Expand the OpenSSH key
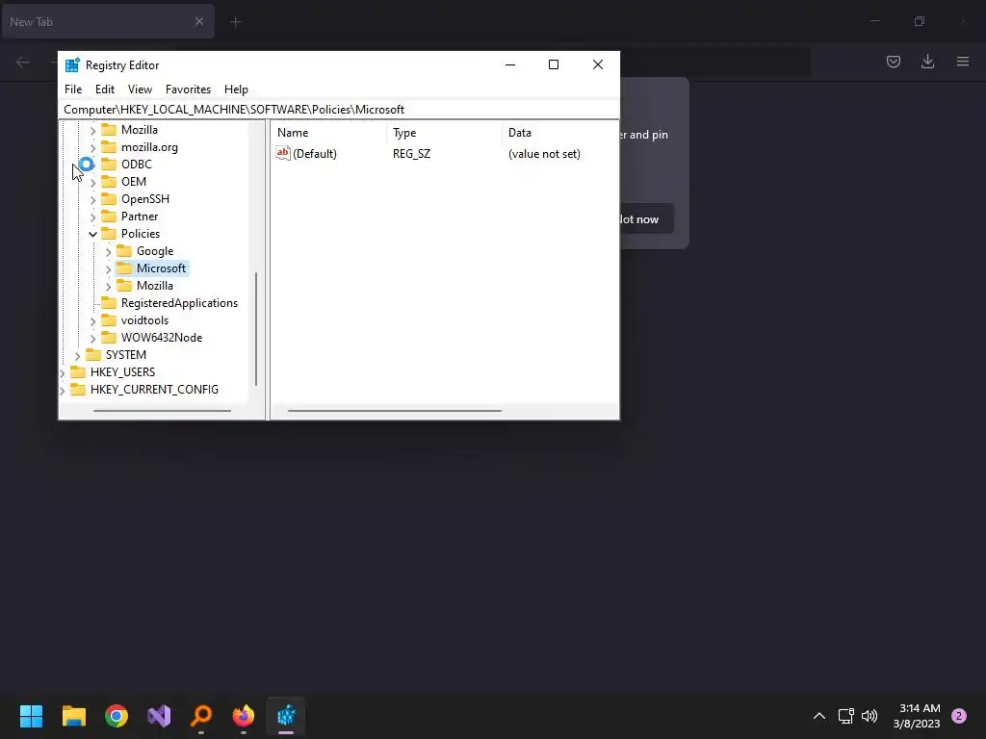Image resolution: width=986 pixels, height=739 pixels. pos(93,200)
